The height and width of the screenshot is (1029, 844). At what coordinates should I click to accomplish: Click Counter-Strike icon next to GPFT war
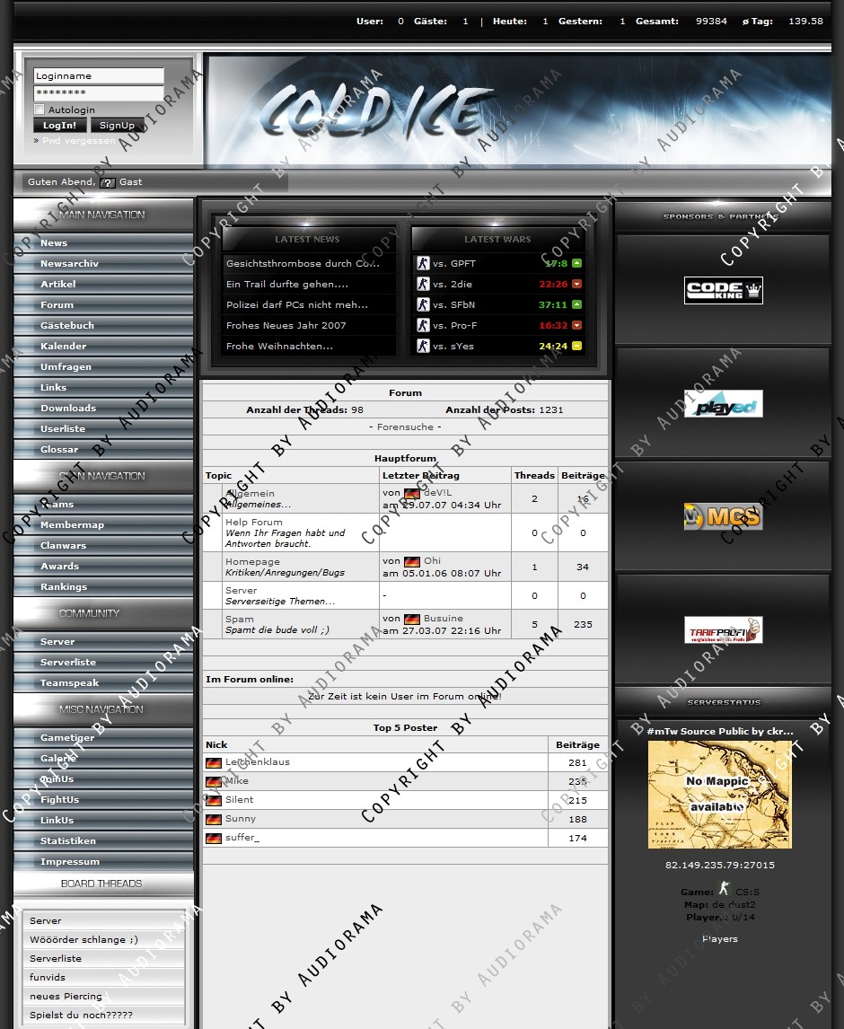[423, 263]
